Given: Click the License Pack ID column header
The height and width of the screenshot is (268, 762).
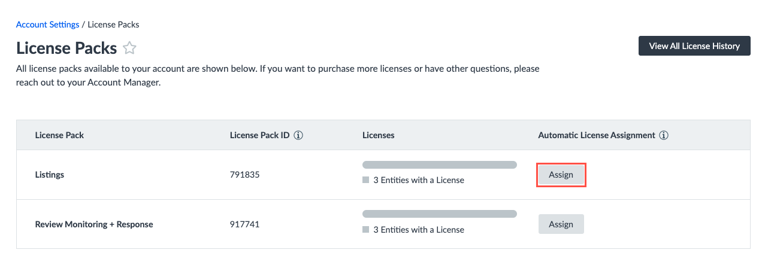Looking at the screenshot, I should coord(259,135).
